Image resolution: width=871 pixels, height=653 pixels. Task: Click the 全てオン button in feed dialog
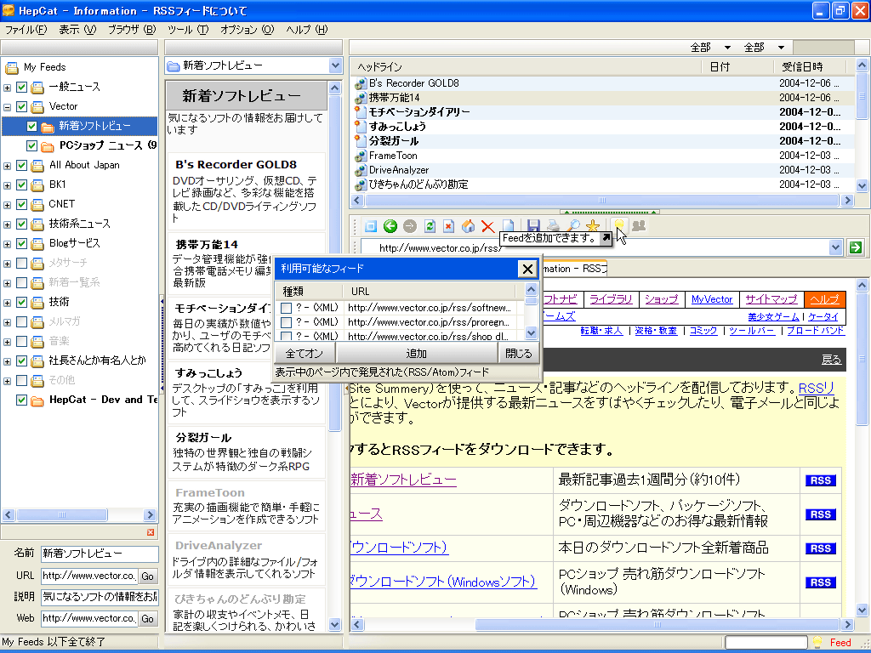[x=305, y=353]
